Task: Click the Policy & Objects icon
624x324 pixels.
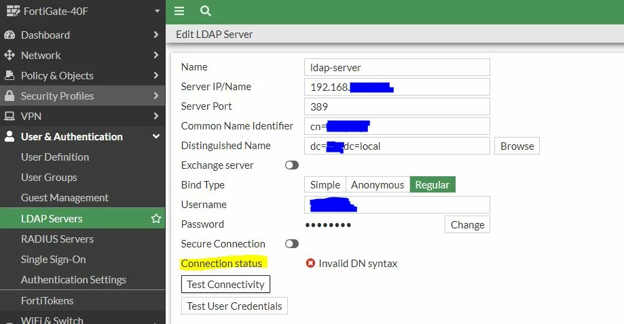Action: 10,75
